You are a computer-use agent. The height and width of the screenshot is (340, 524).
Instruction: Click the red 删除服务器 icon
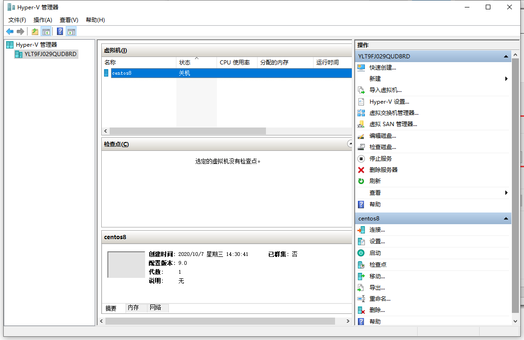click(x=361, y=170)
